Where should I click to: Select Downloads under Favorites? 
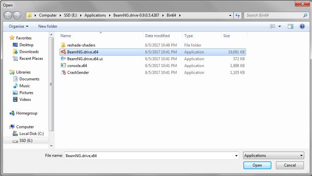click(29, 52)
